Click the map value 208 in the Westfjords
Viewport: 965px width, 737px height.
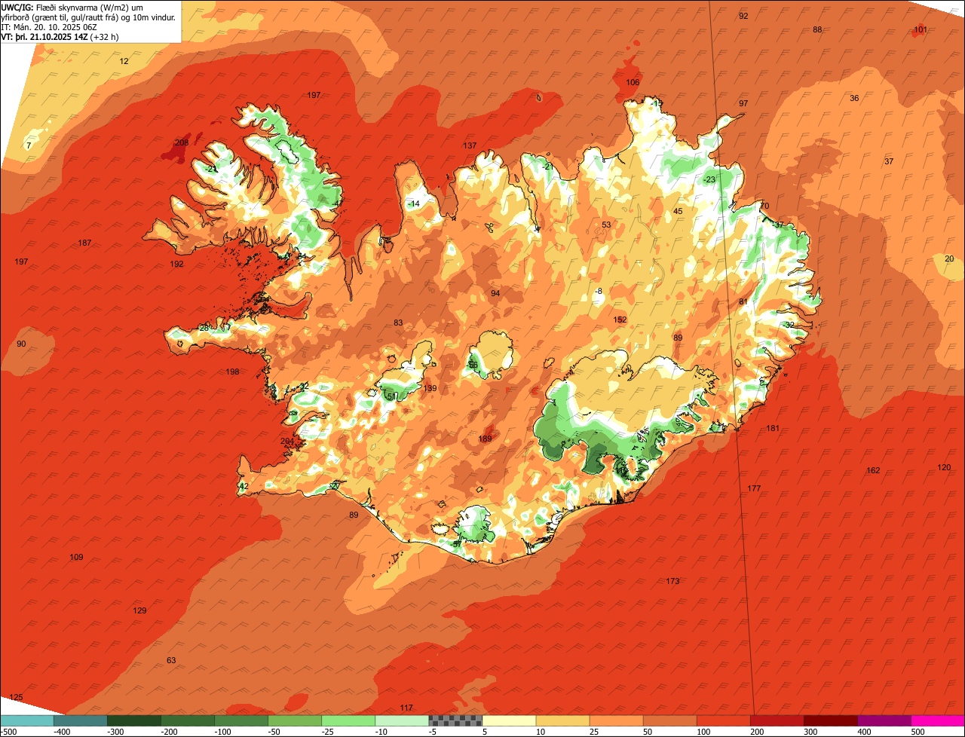[x=182, y=142]
